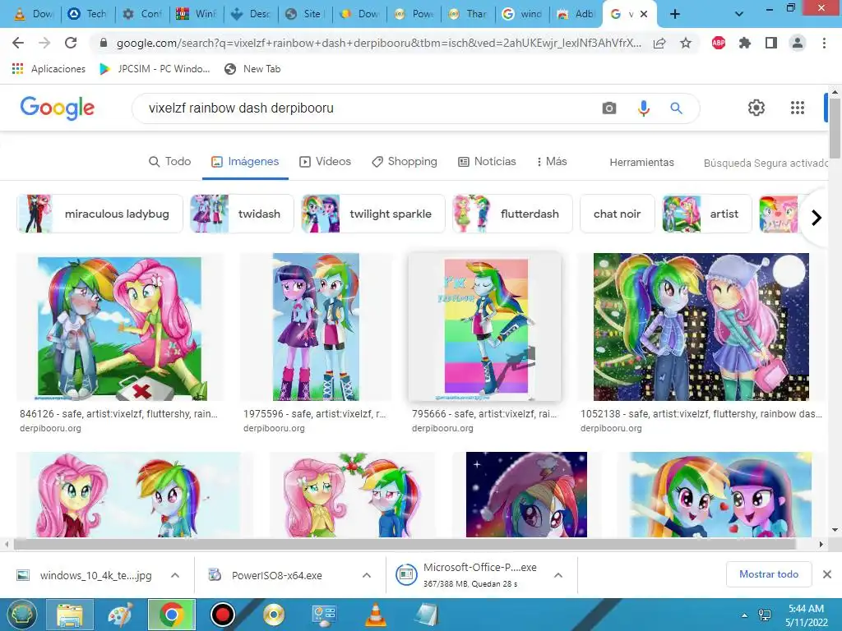842x631 pixels.
Task: Open Herramientas search tools
Action: (x=641, y=163)
